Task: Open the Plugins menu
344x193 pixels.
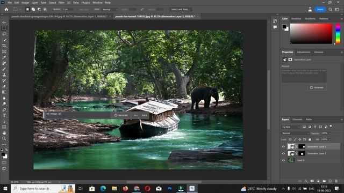Action: pos(85,3)
